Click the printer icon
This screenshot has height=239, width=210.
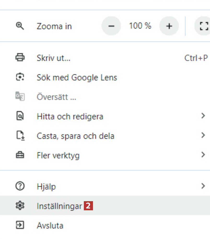click(x=20, y=57)
